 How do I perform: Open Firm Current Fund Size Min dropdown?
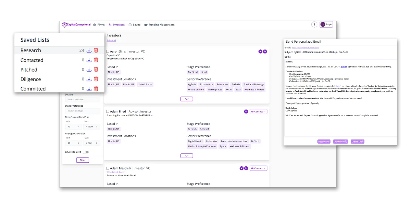[74, 127]
